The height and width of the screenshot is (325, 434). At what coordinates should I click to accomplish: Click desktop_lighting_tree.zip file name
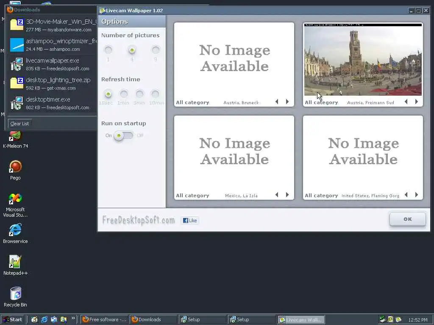point(58,80)
